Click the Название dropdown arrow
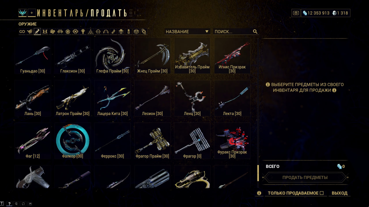The width and height of the screenshot is (369, 207). click(207, 32)
